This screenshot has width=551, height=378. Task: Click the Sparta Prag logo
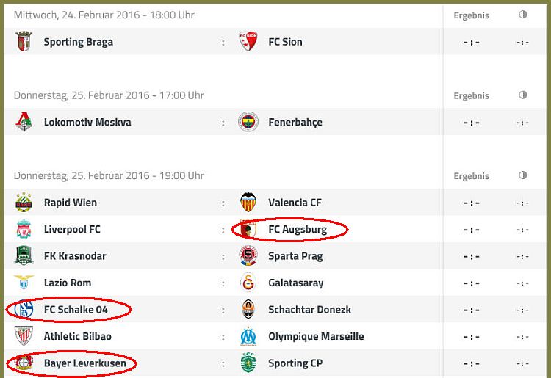point(248,255)
